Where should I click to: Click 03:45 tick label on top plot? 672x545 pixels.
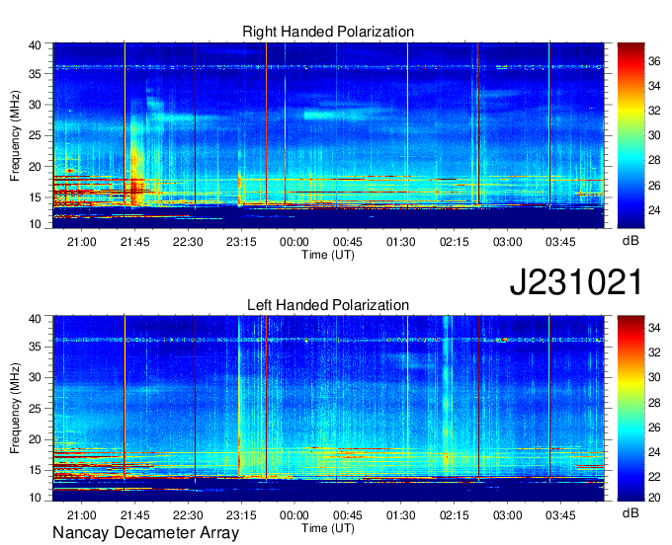(x=560, y=242)
